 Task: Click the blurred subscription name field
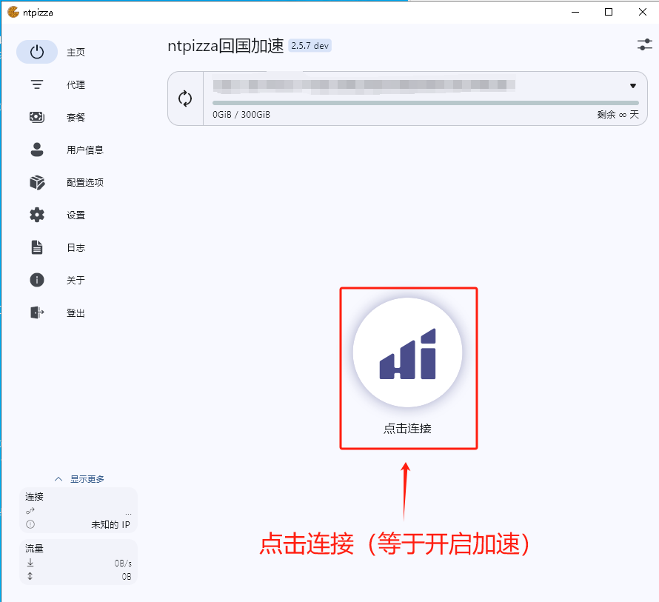point(364,85)
